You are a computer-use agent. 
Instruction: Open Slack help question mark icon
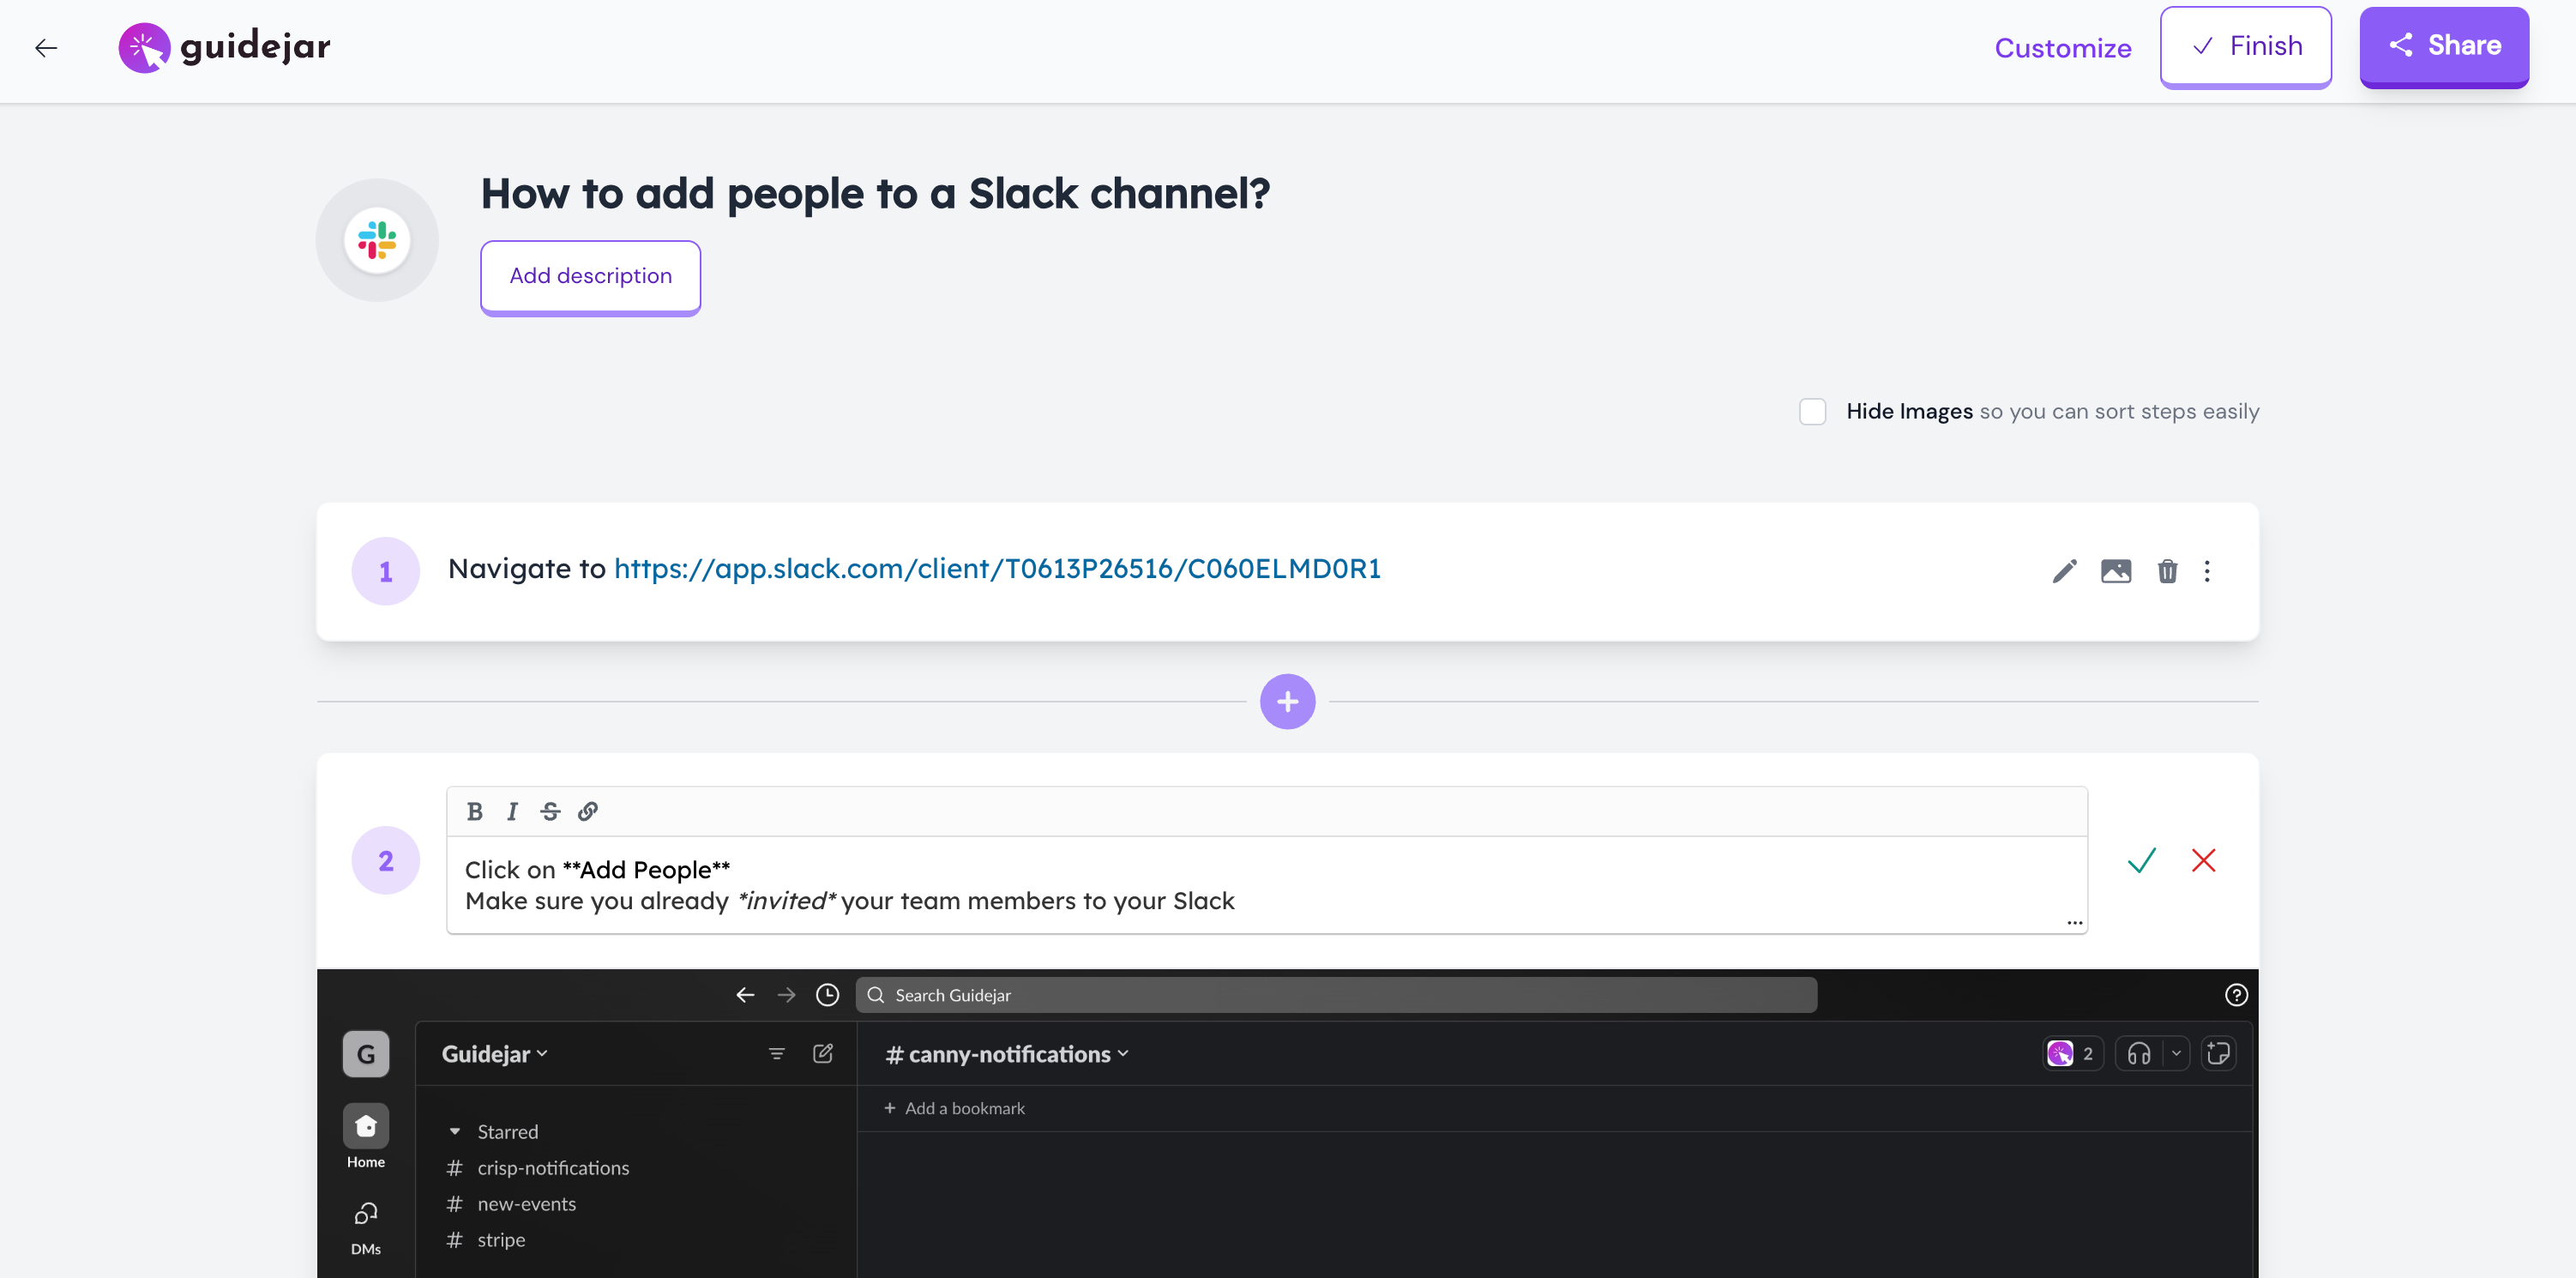pos(2236,995)
